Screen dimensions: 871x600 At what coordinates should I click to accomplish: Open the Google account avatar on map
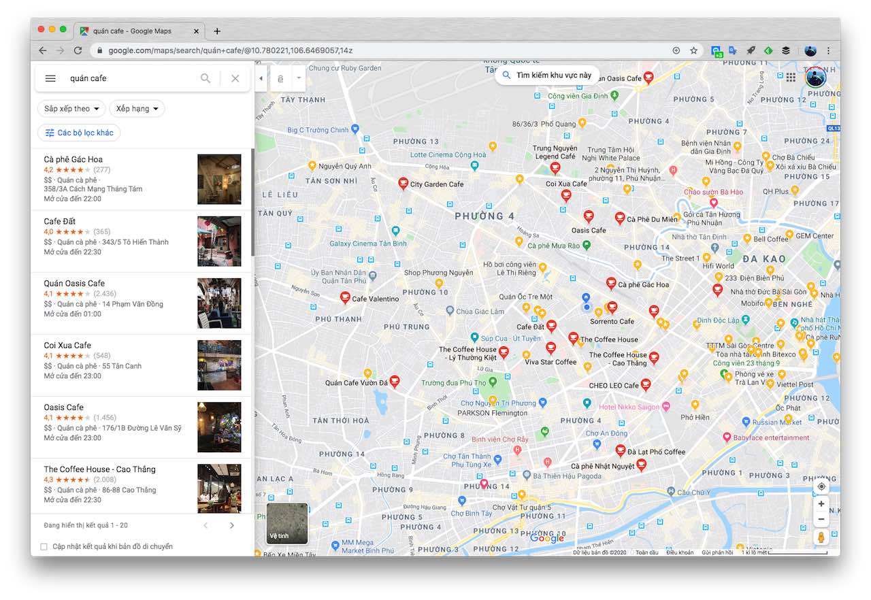815,78
